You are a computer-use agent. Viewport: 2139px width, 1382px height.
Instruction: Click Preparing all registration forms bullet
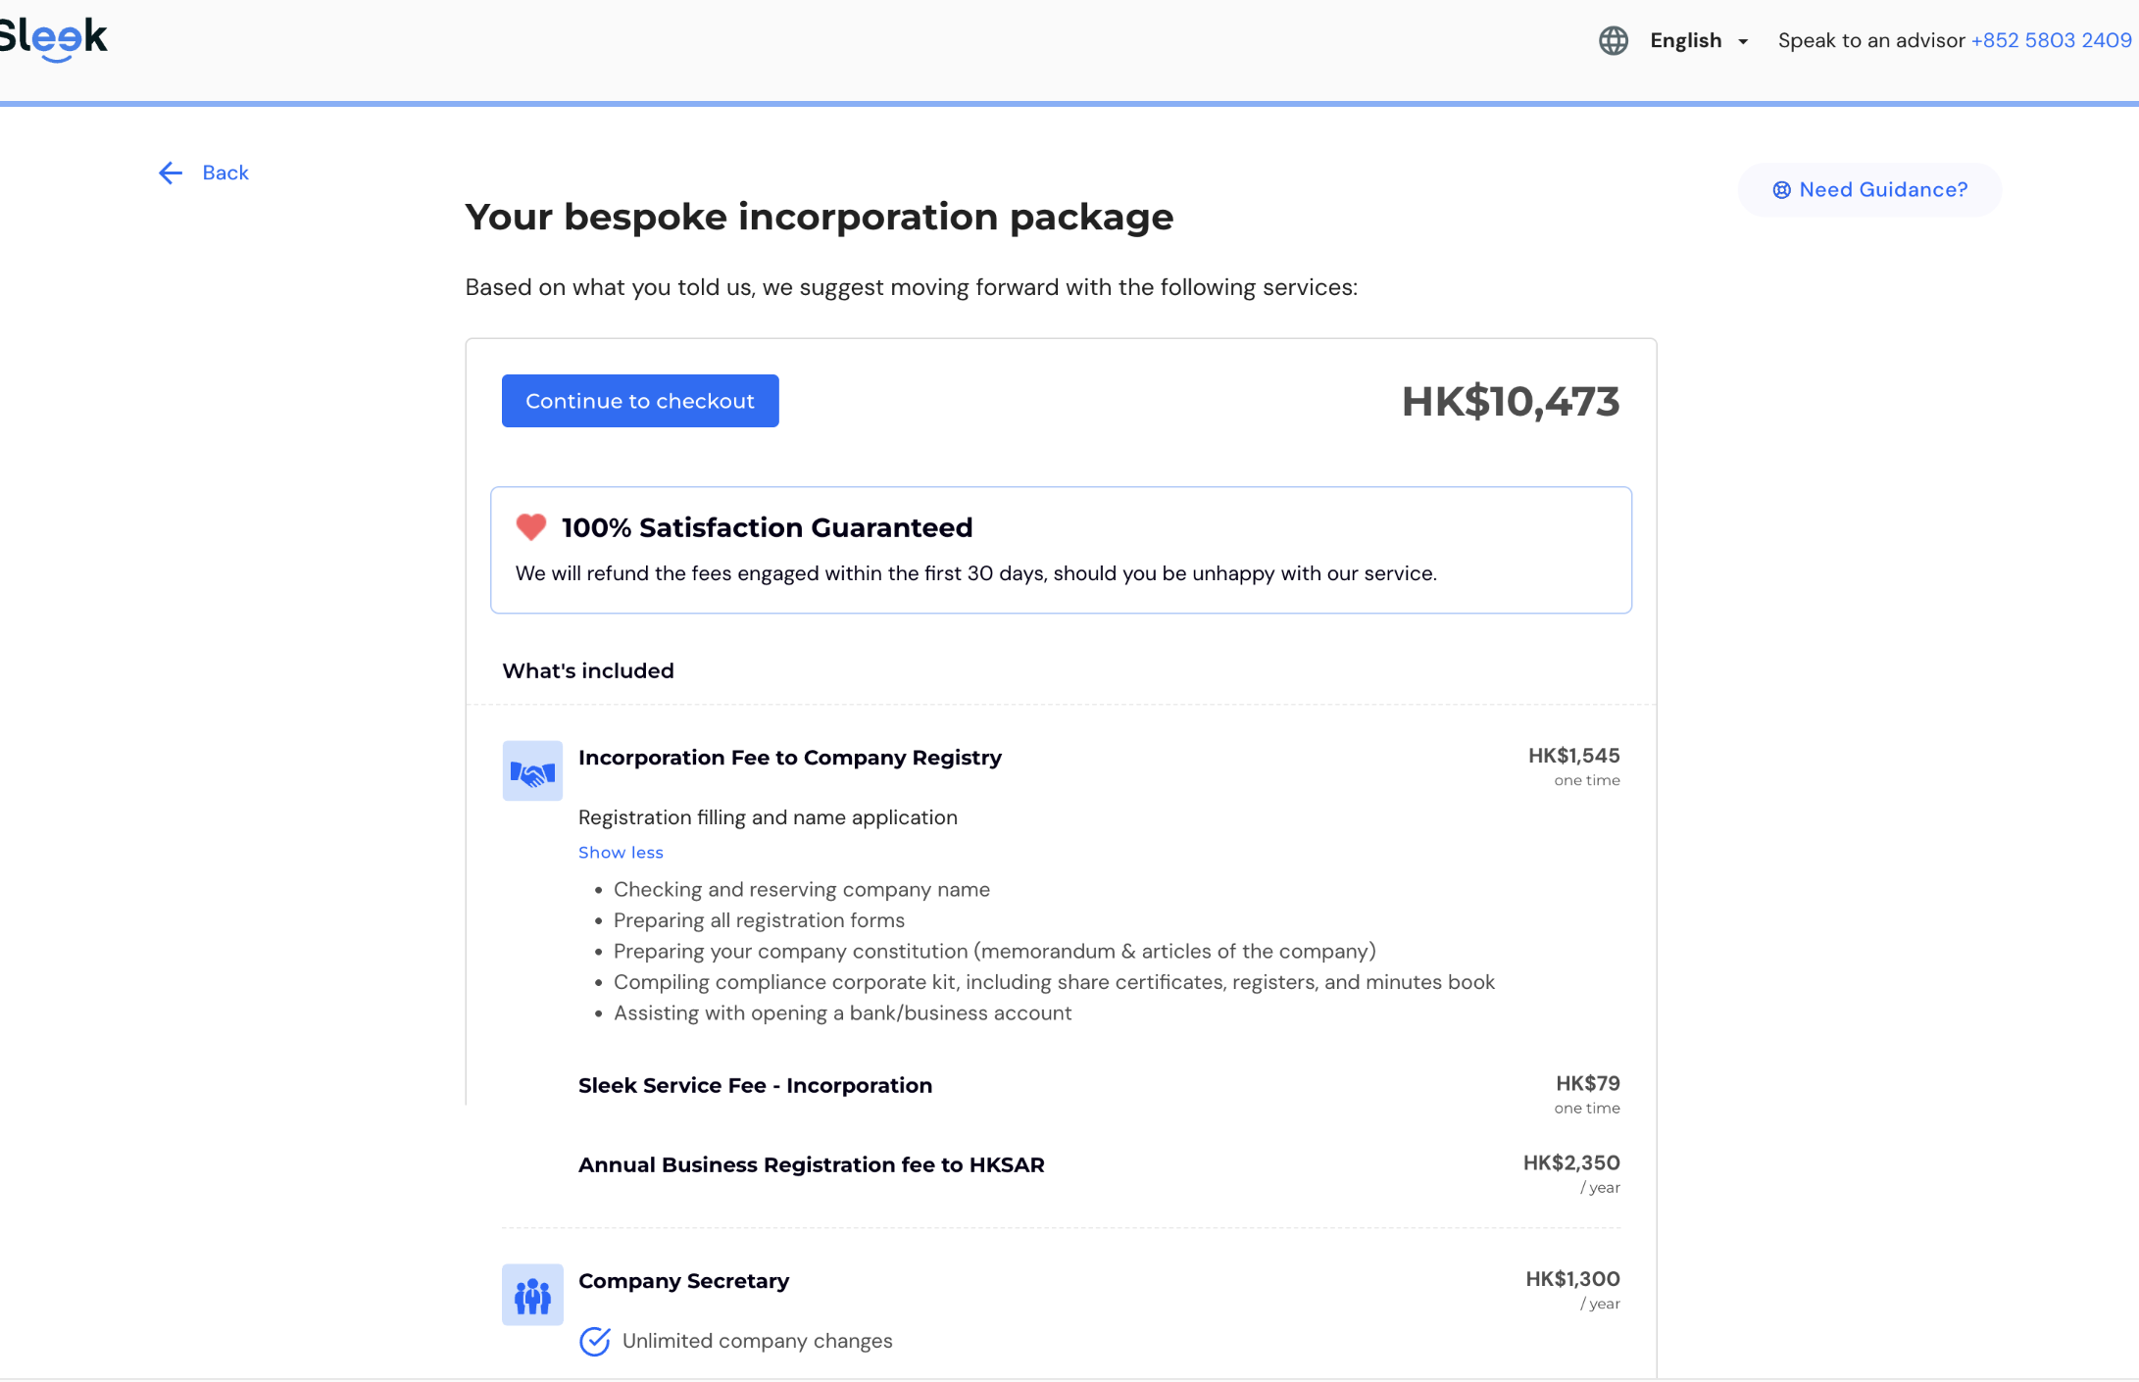[759, 920]
